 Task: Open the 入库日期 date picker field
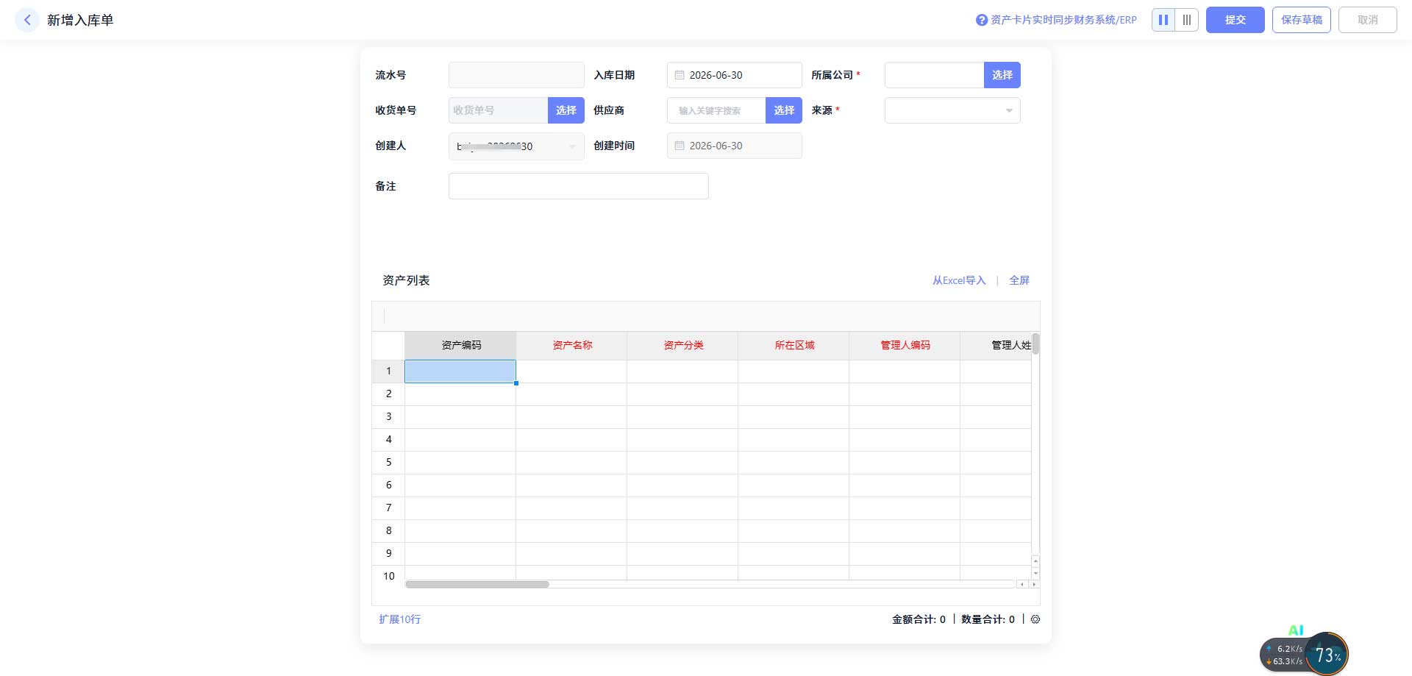pyautogui.click(x=735, y=75)
